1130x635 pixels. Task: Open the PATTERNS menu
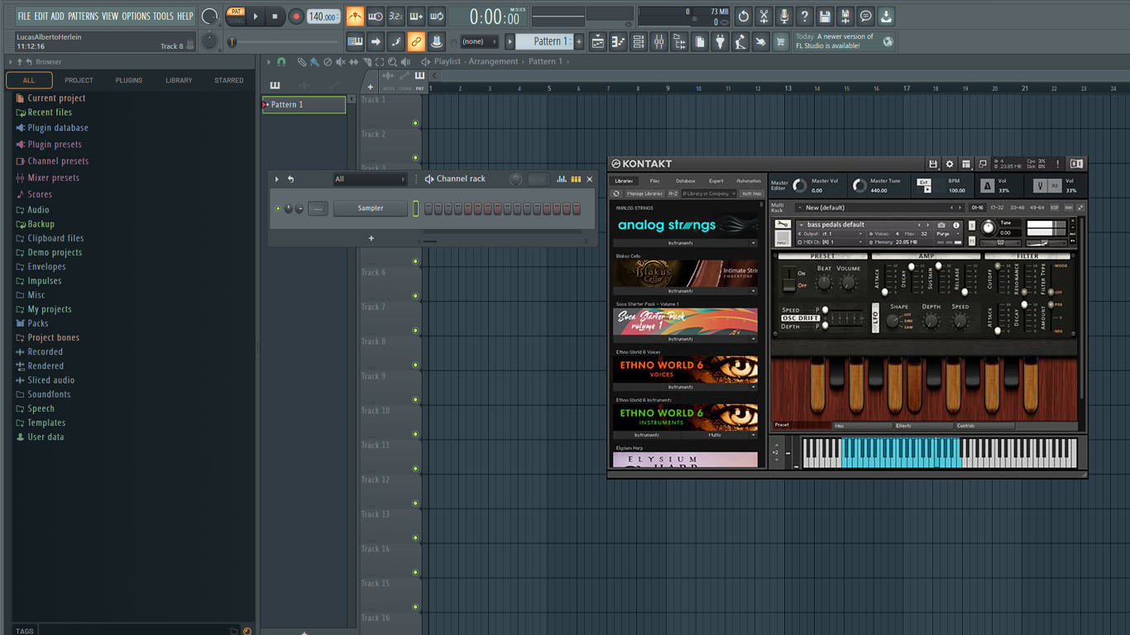pos(83,16)
